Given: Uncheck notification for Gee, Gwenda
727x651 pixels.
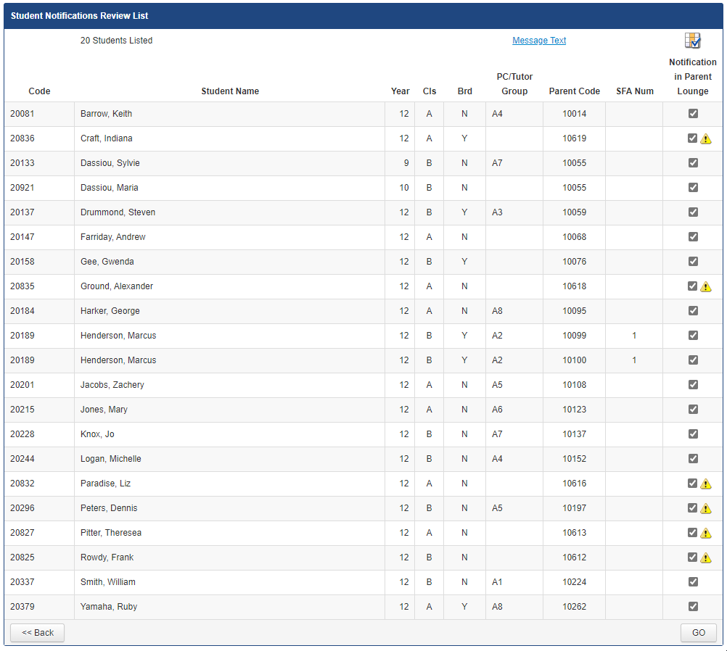Looking at the screenshot, I should (693, 261).
